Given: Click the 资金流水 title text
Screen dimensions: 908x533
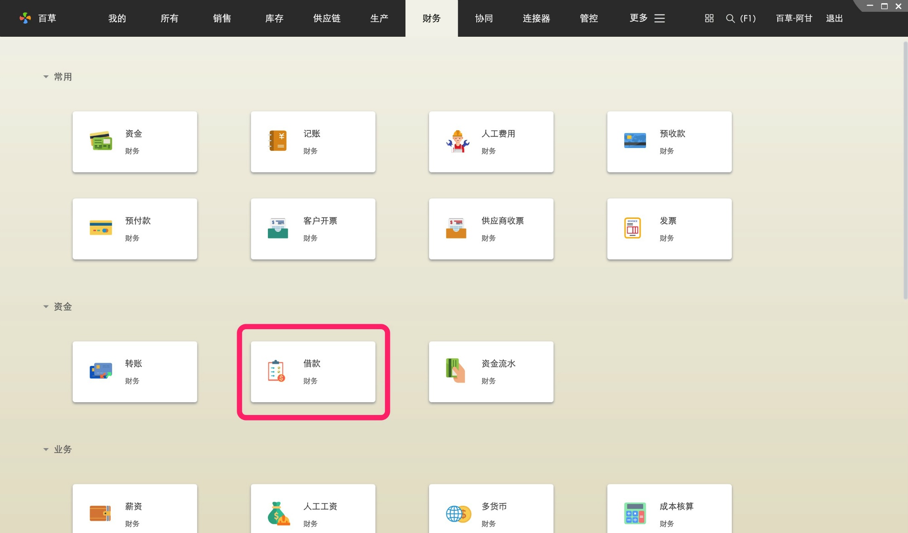Looking at the screenshot, I should [x=498, y=363].
